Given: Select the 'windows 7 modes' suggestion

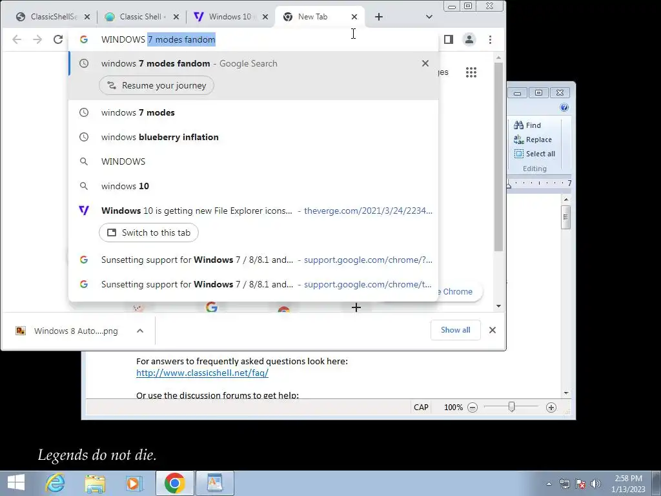Looking at the screenshot, I should [x=253, y=112].
